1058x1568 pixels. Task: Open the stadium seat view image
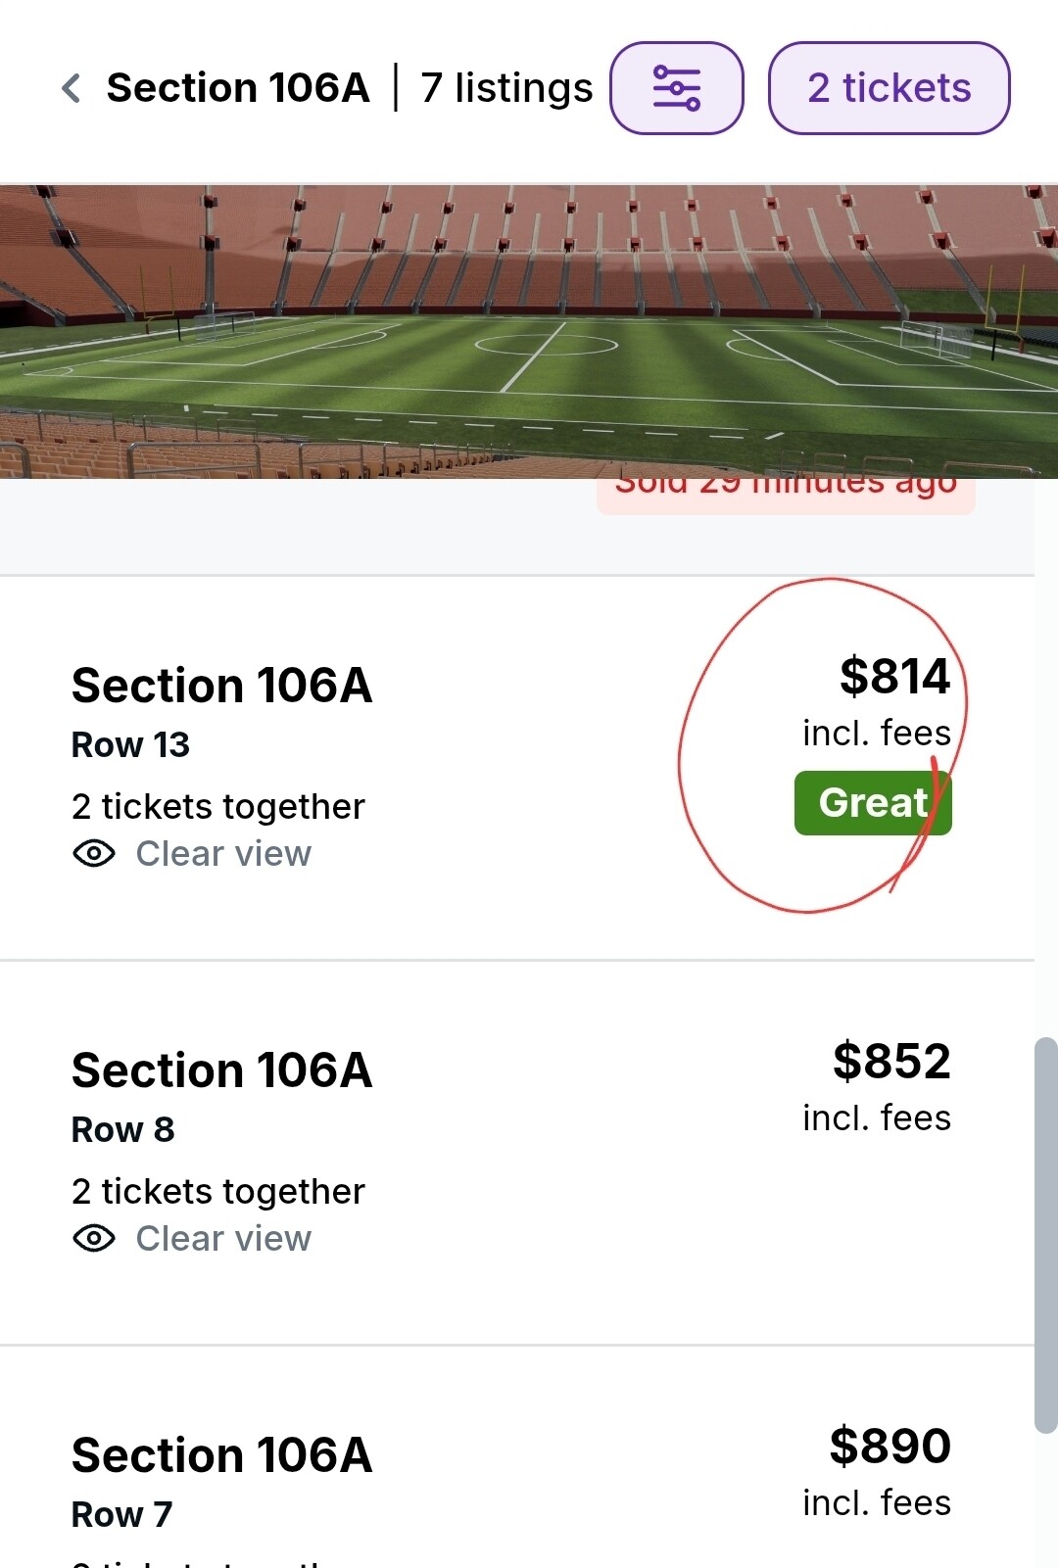click(x=529, y=331)
